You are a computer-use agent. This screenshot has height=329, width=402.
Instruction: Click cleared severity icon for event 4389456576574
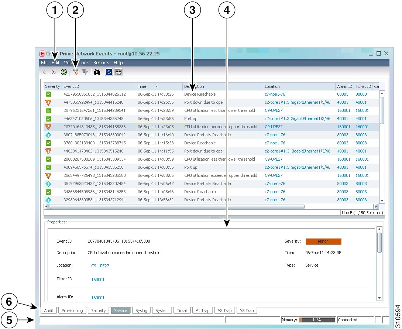pos(48,167)
